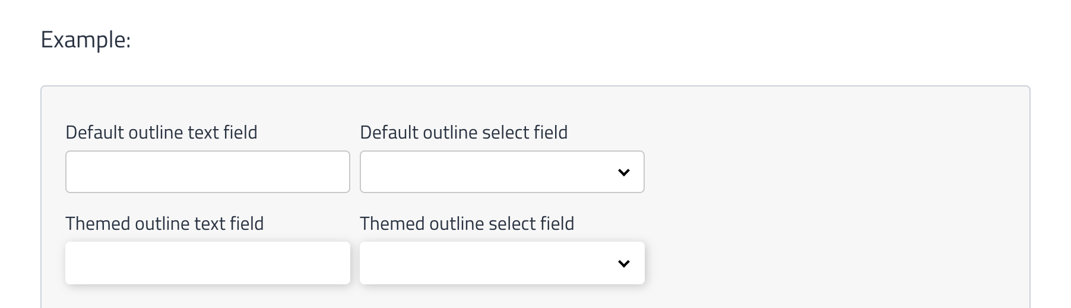Click the "Example:" heading text
This screenshot has height=308, width=1071.
[85, 40]
